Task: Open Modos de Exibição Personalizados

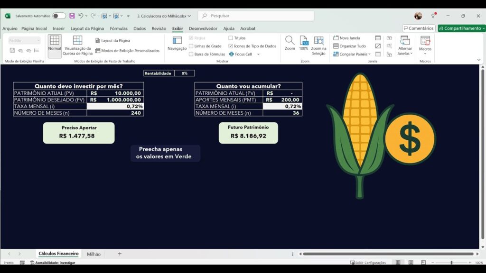Action: pos(127,50)
